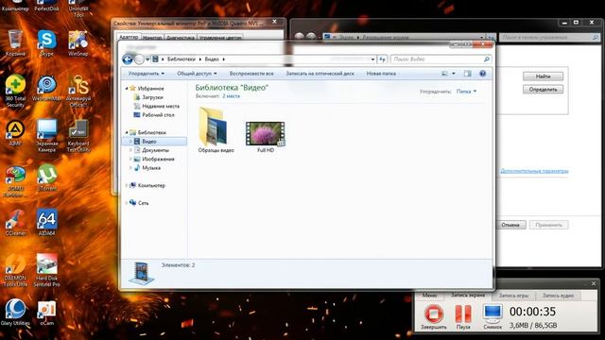Open the Общий доступ toolbar menu
This screenshot has width=605, height=340.
tap(197, 74)
